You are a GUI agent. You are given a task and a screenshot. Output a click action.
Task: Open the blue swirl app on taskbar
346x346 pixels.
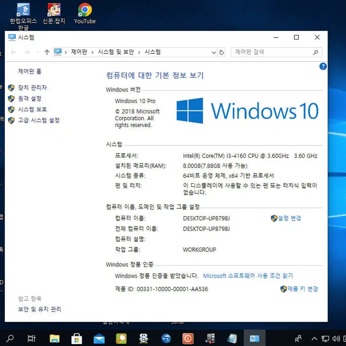166,338
